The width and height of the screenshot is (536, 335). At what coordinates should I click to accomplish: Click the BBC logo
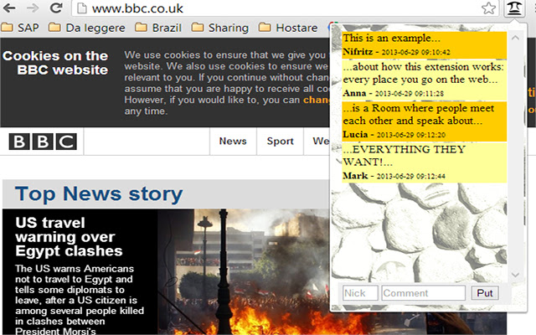43,142
